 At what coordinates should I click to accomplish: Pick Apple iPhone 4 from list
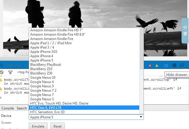tap(84, 56)
